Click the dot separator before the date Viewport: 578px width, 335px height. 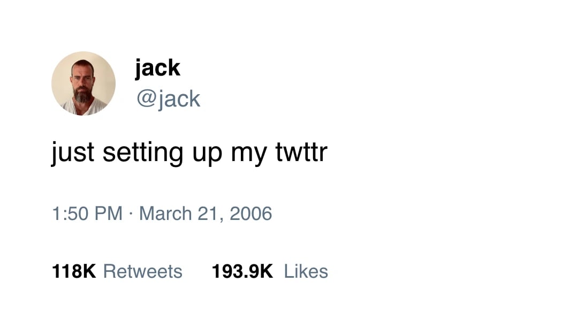tap(131, 214)
